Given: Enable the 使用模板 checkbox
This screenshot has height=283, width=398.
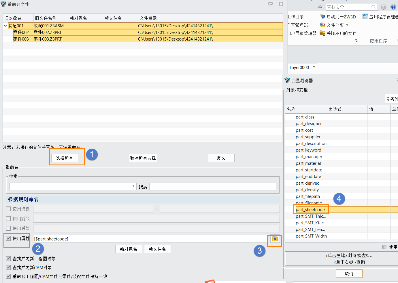Looking at the screenshot, I should [9, 209].
